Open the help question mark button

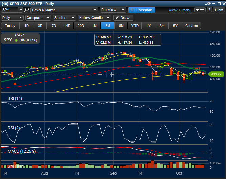pos(209,10)
